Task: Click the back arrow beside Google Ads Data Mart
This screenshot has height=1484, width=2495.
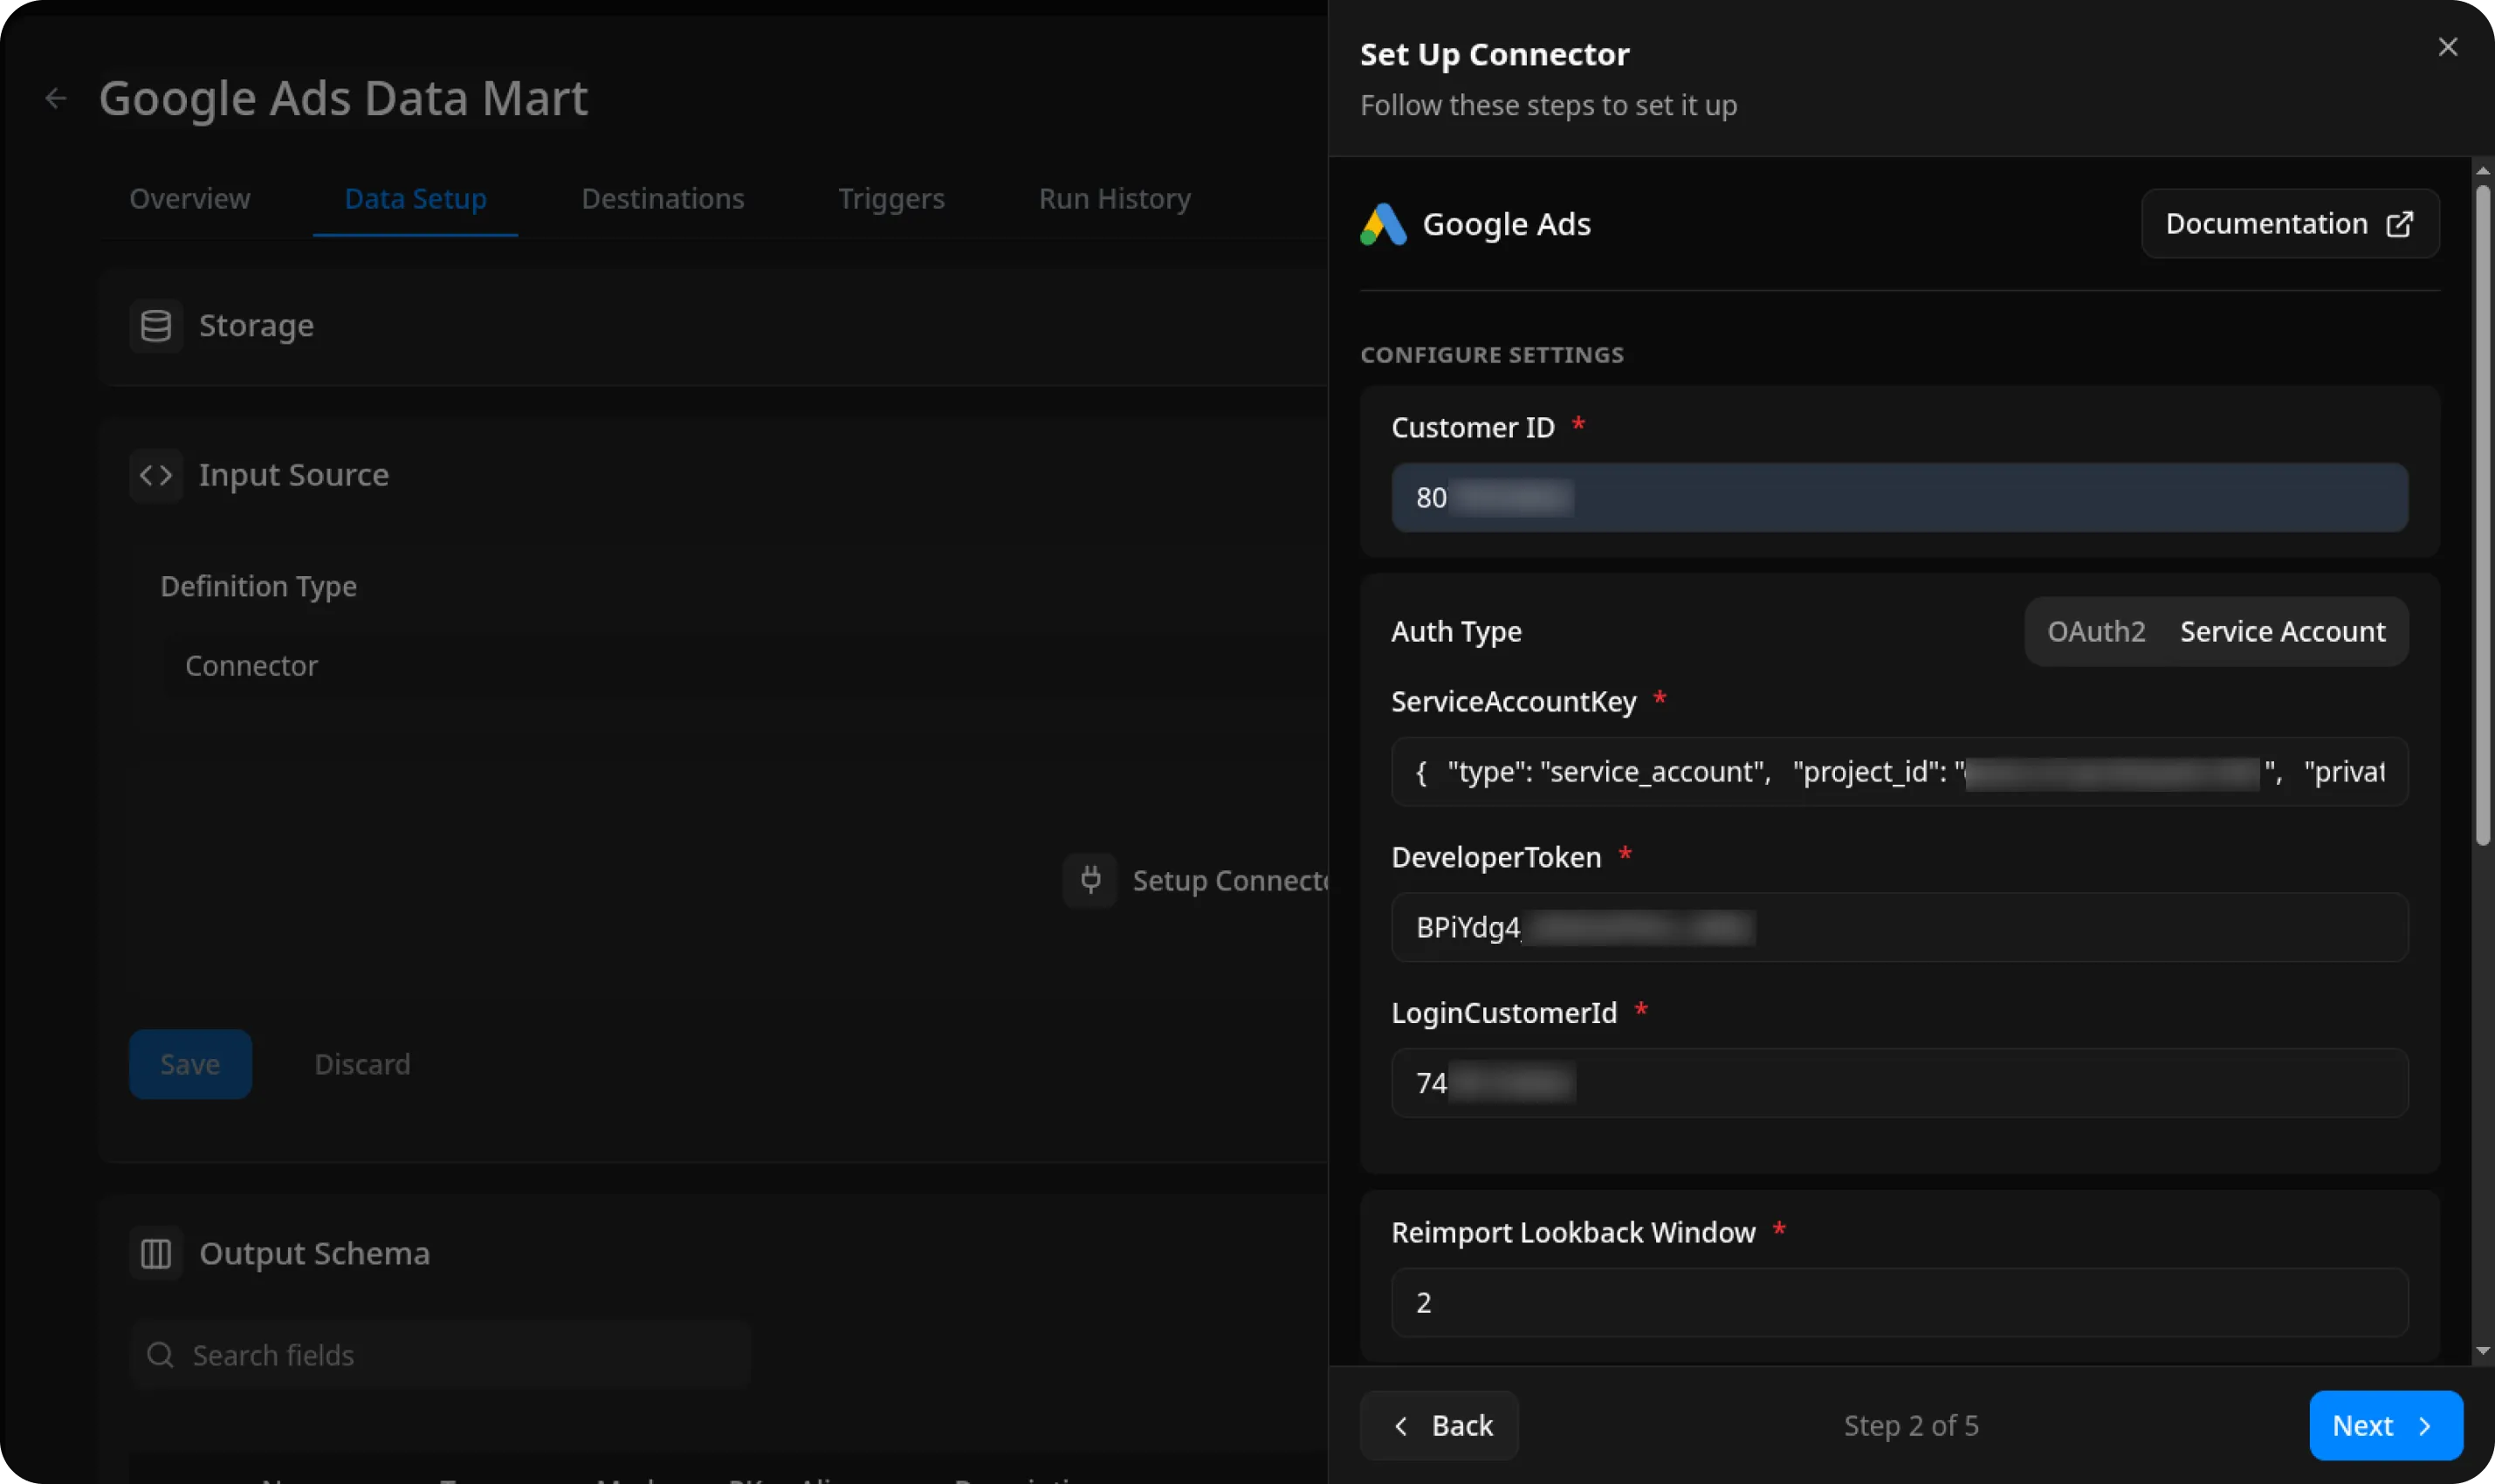Action: (56, 98)
